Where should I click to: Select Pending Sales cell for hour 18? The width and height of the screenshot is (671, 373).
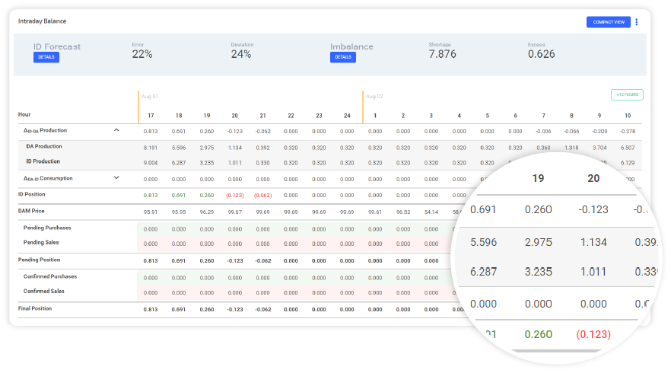pyautogui.click(x=179, y=244)
